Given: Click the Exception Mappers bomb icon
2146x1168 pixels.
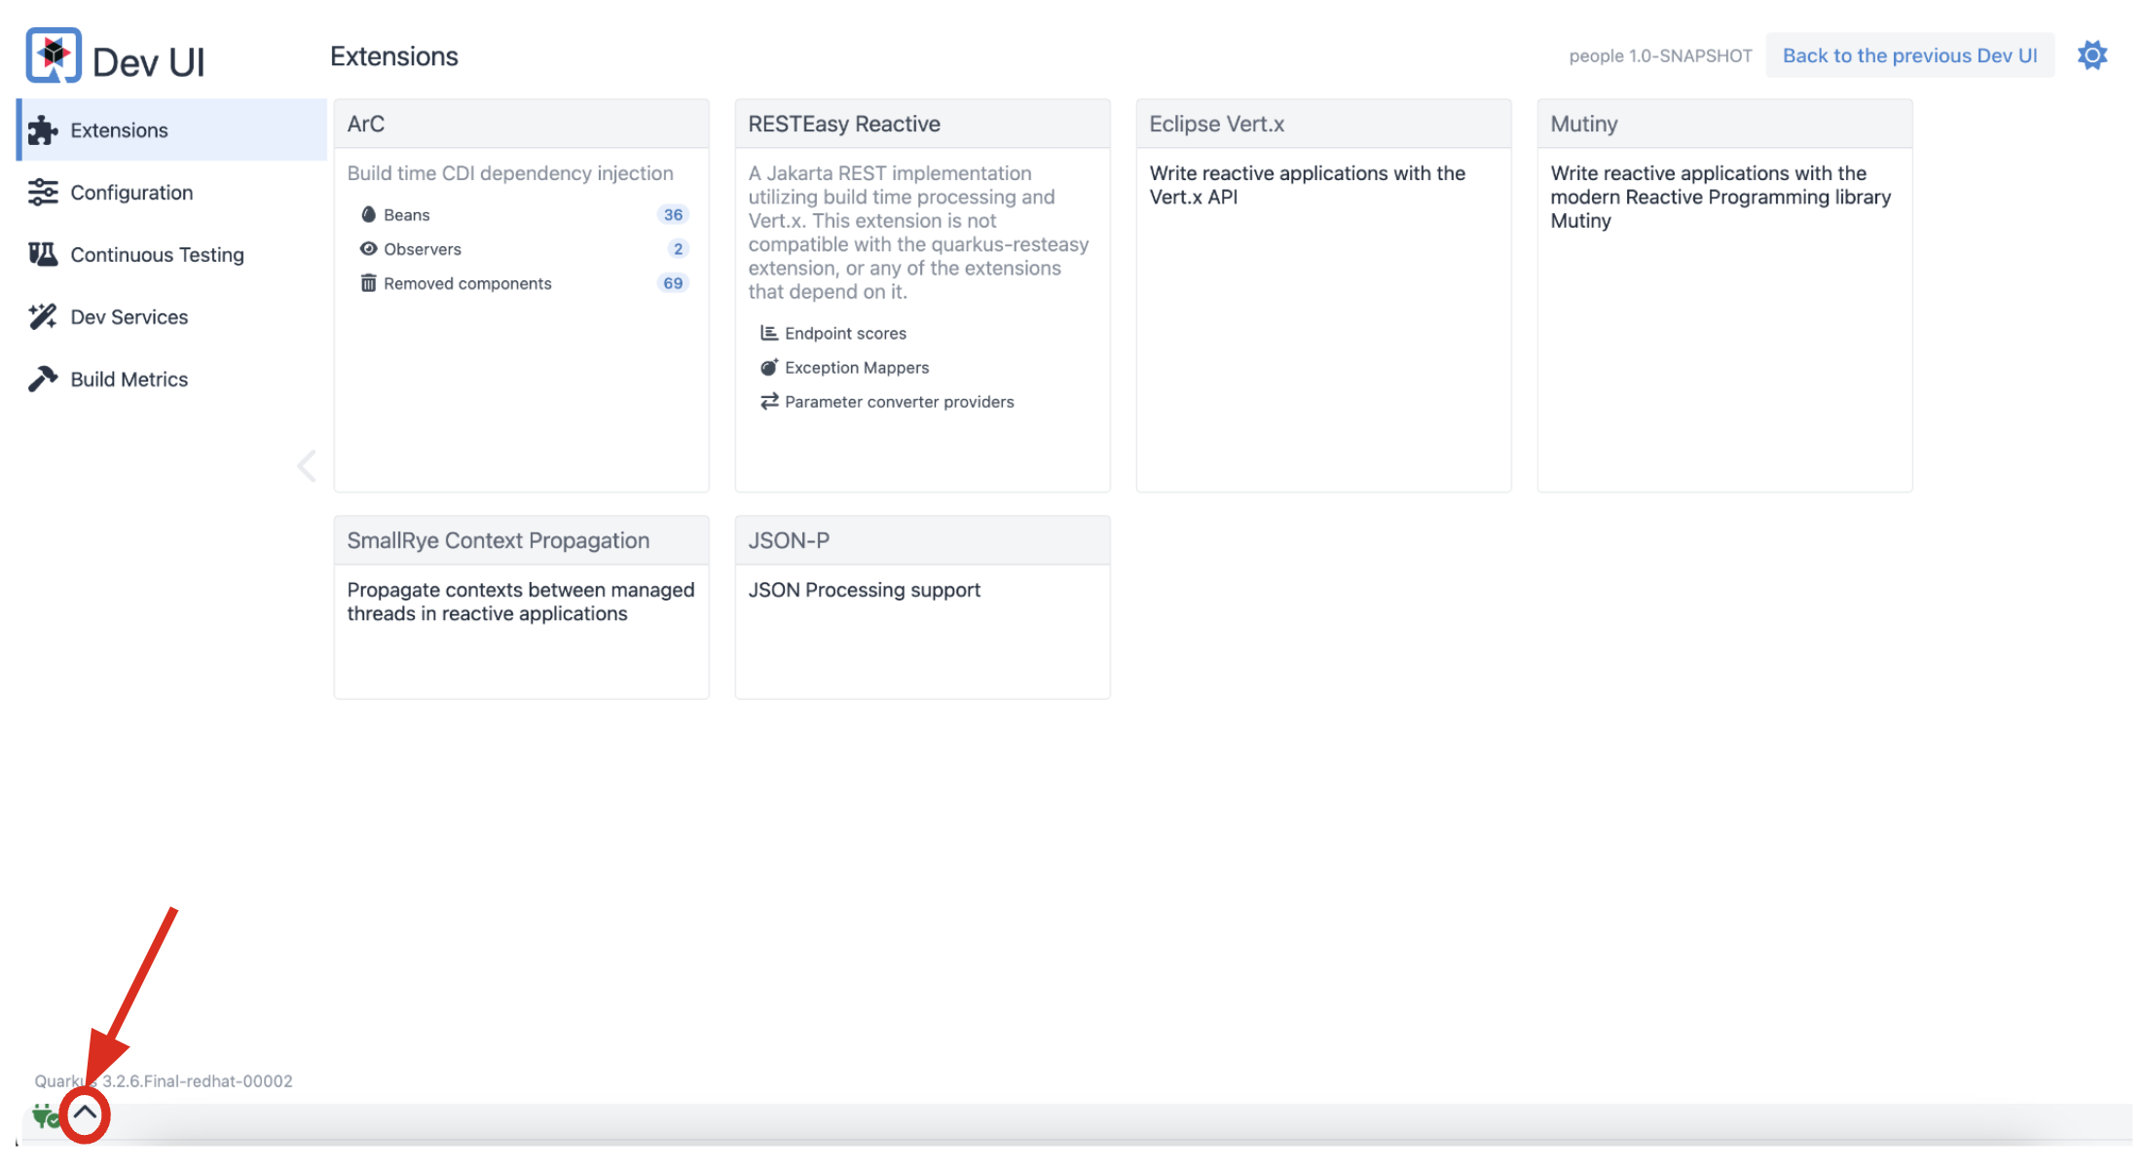Looking at the screenshot, I should click(769, 367).
